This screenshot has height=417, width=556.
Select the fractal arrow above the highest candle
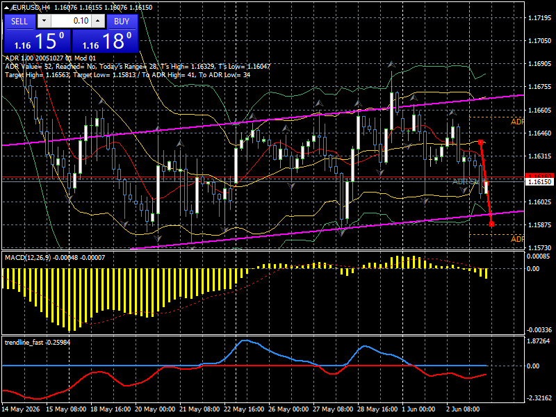click(x=391, y=65)
